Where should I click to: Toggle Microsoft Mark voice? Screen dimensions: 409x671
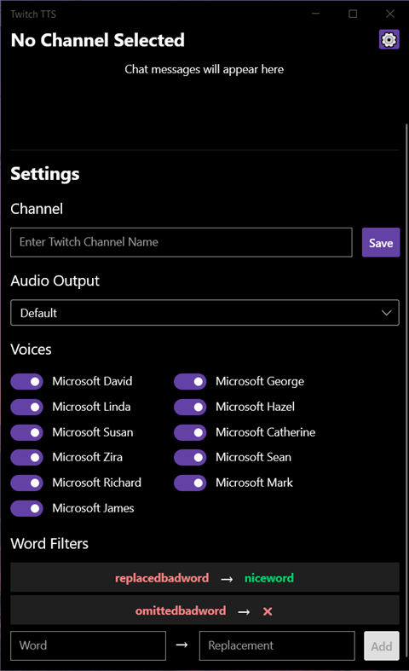(190, 483)
